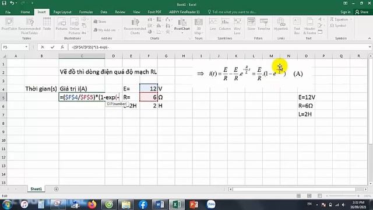Insert Pictures from file
The image size is (373, 210).
click(x=61, y=24)
